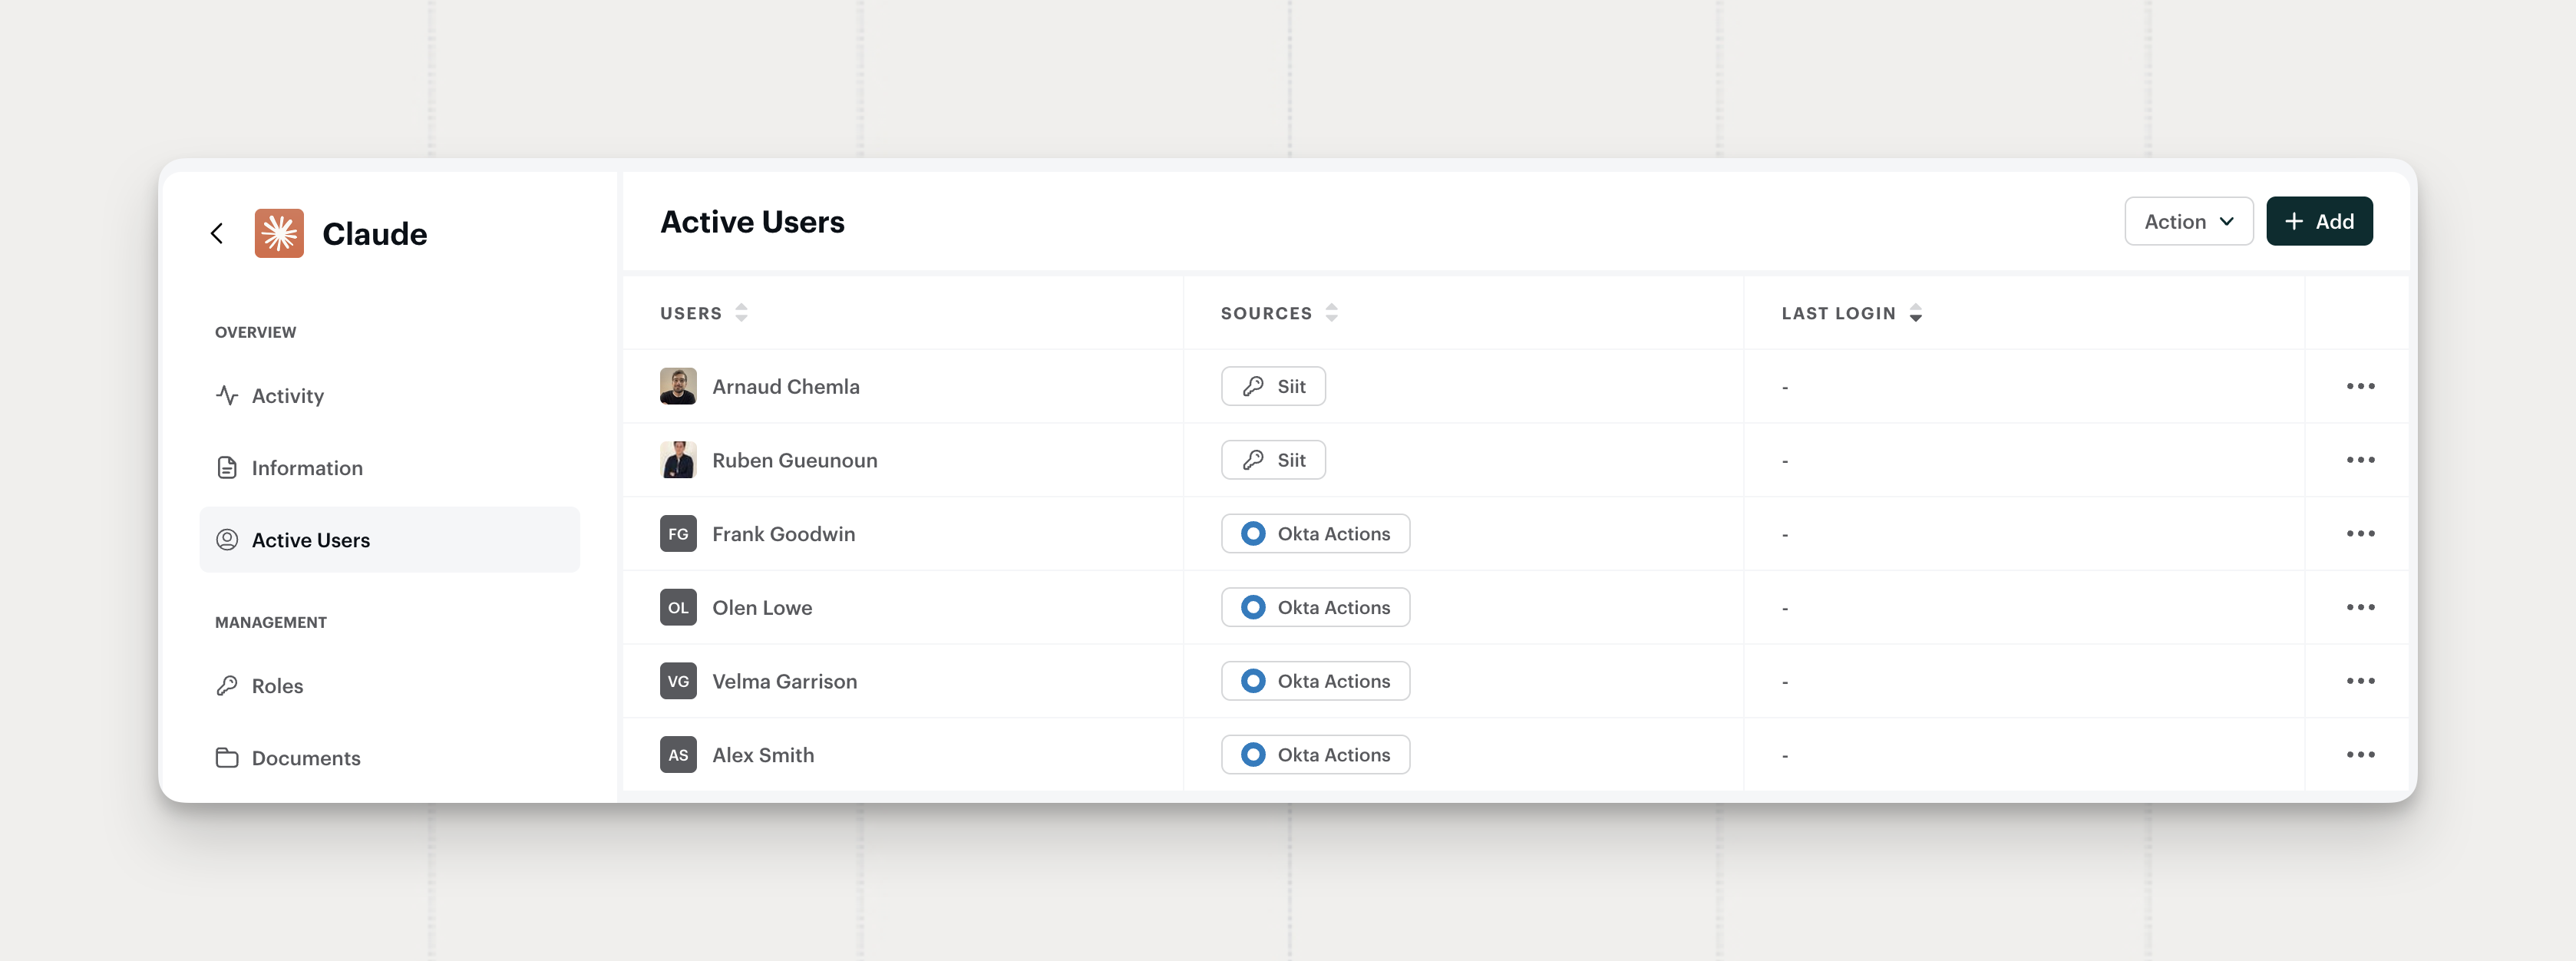Click the Documents folder icon
This screenshot has height=961, width=2576.
point(227,757)
